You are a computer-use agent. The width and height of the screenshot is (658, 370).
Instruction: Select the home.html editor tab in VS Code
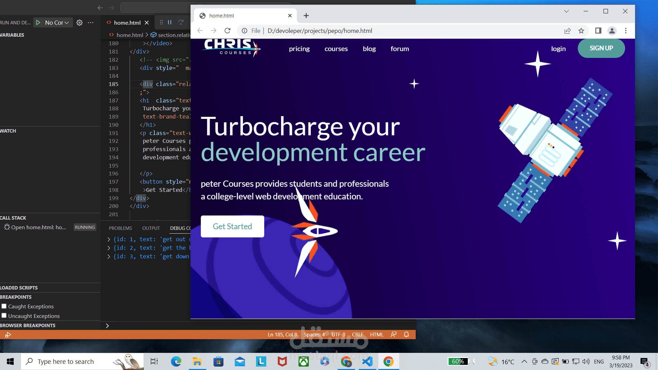coord(127,23)
